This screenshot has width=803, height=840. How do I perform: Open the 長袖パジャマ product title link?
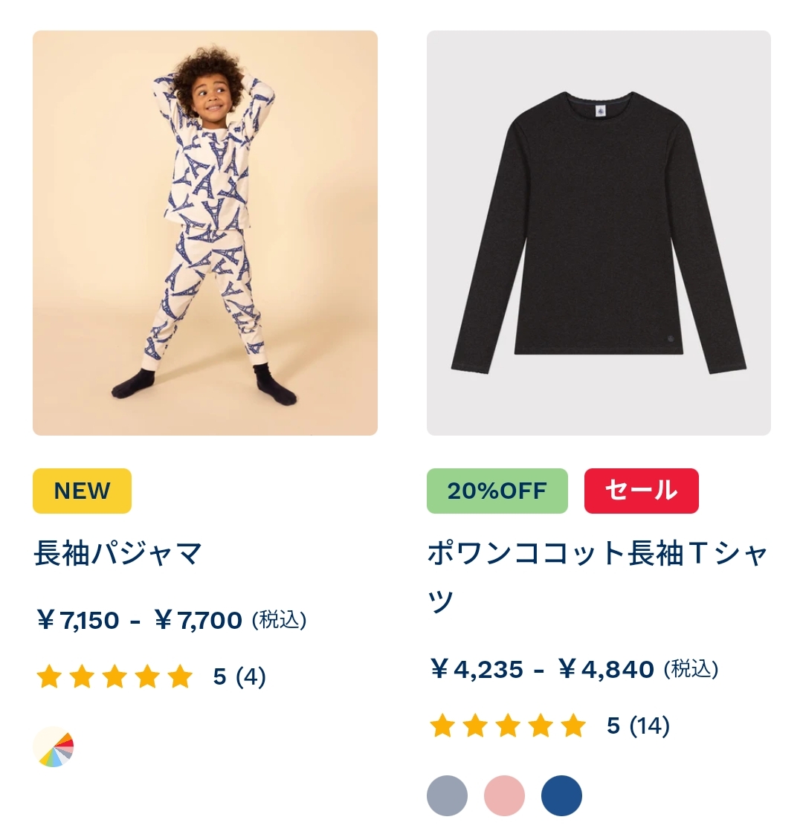(x=118, y=553)
